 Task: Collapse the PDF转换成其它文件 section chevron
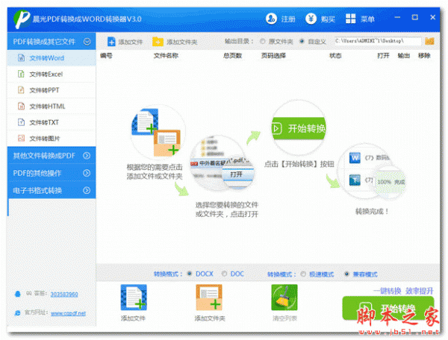(87, 42)
